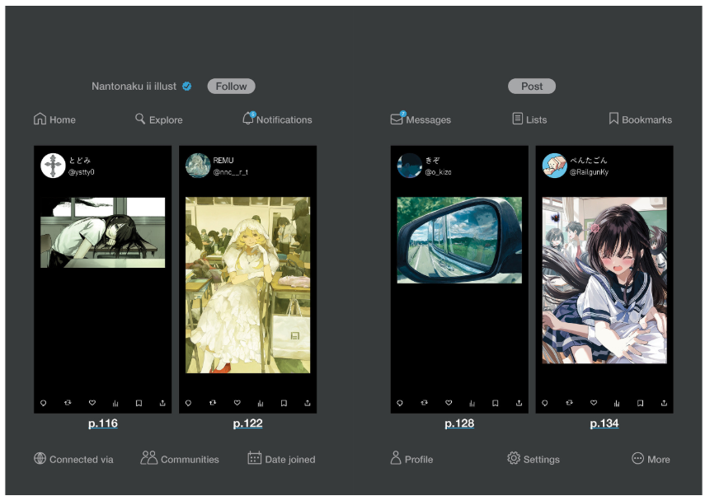View analytics on the @ystty0 post

(x=115, y=403)
